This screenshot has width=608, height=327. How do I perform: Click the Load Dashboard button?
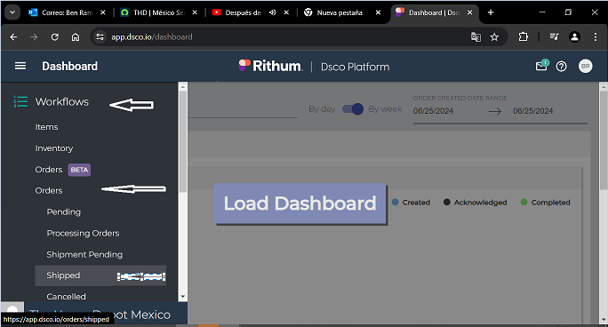[300, 203]
